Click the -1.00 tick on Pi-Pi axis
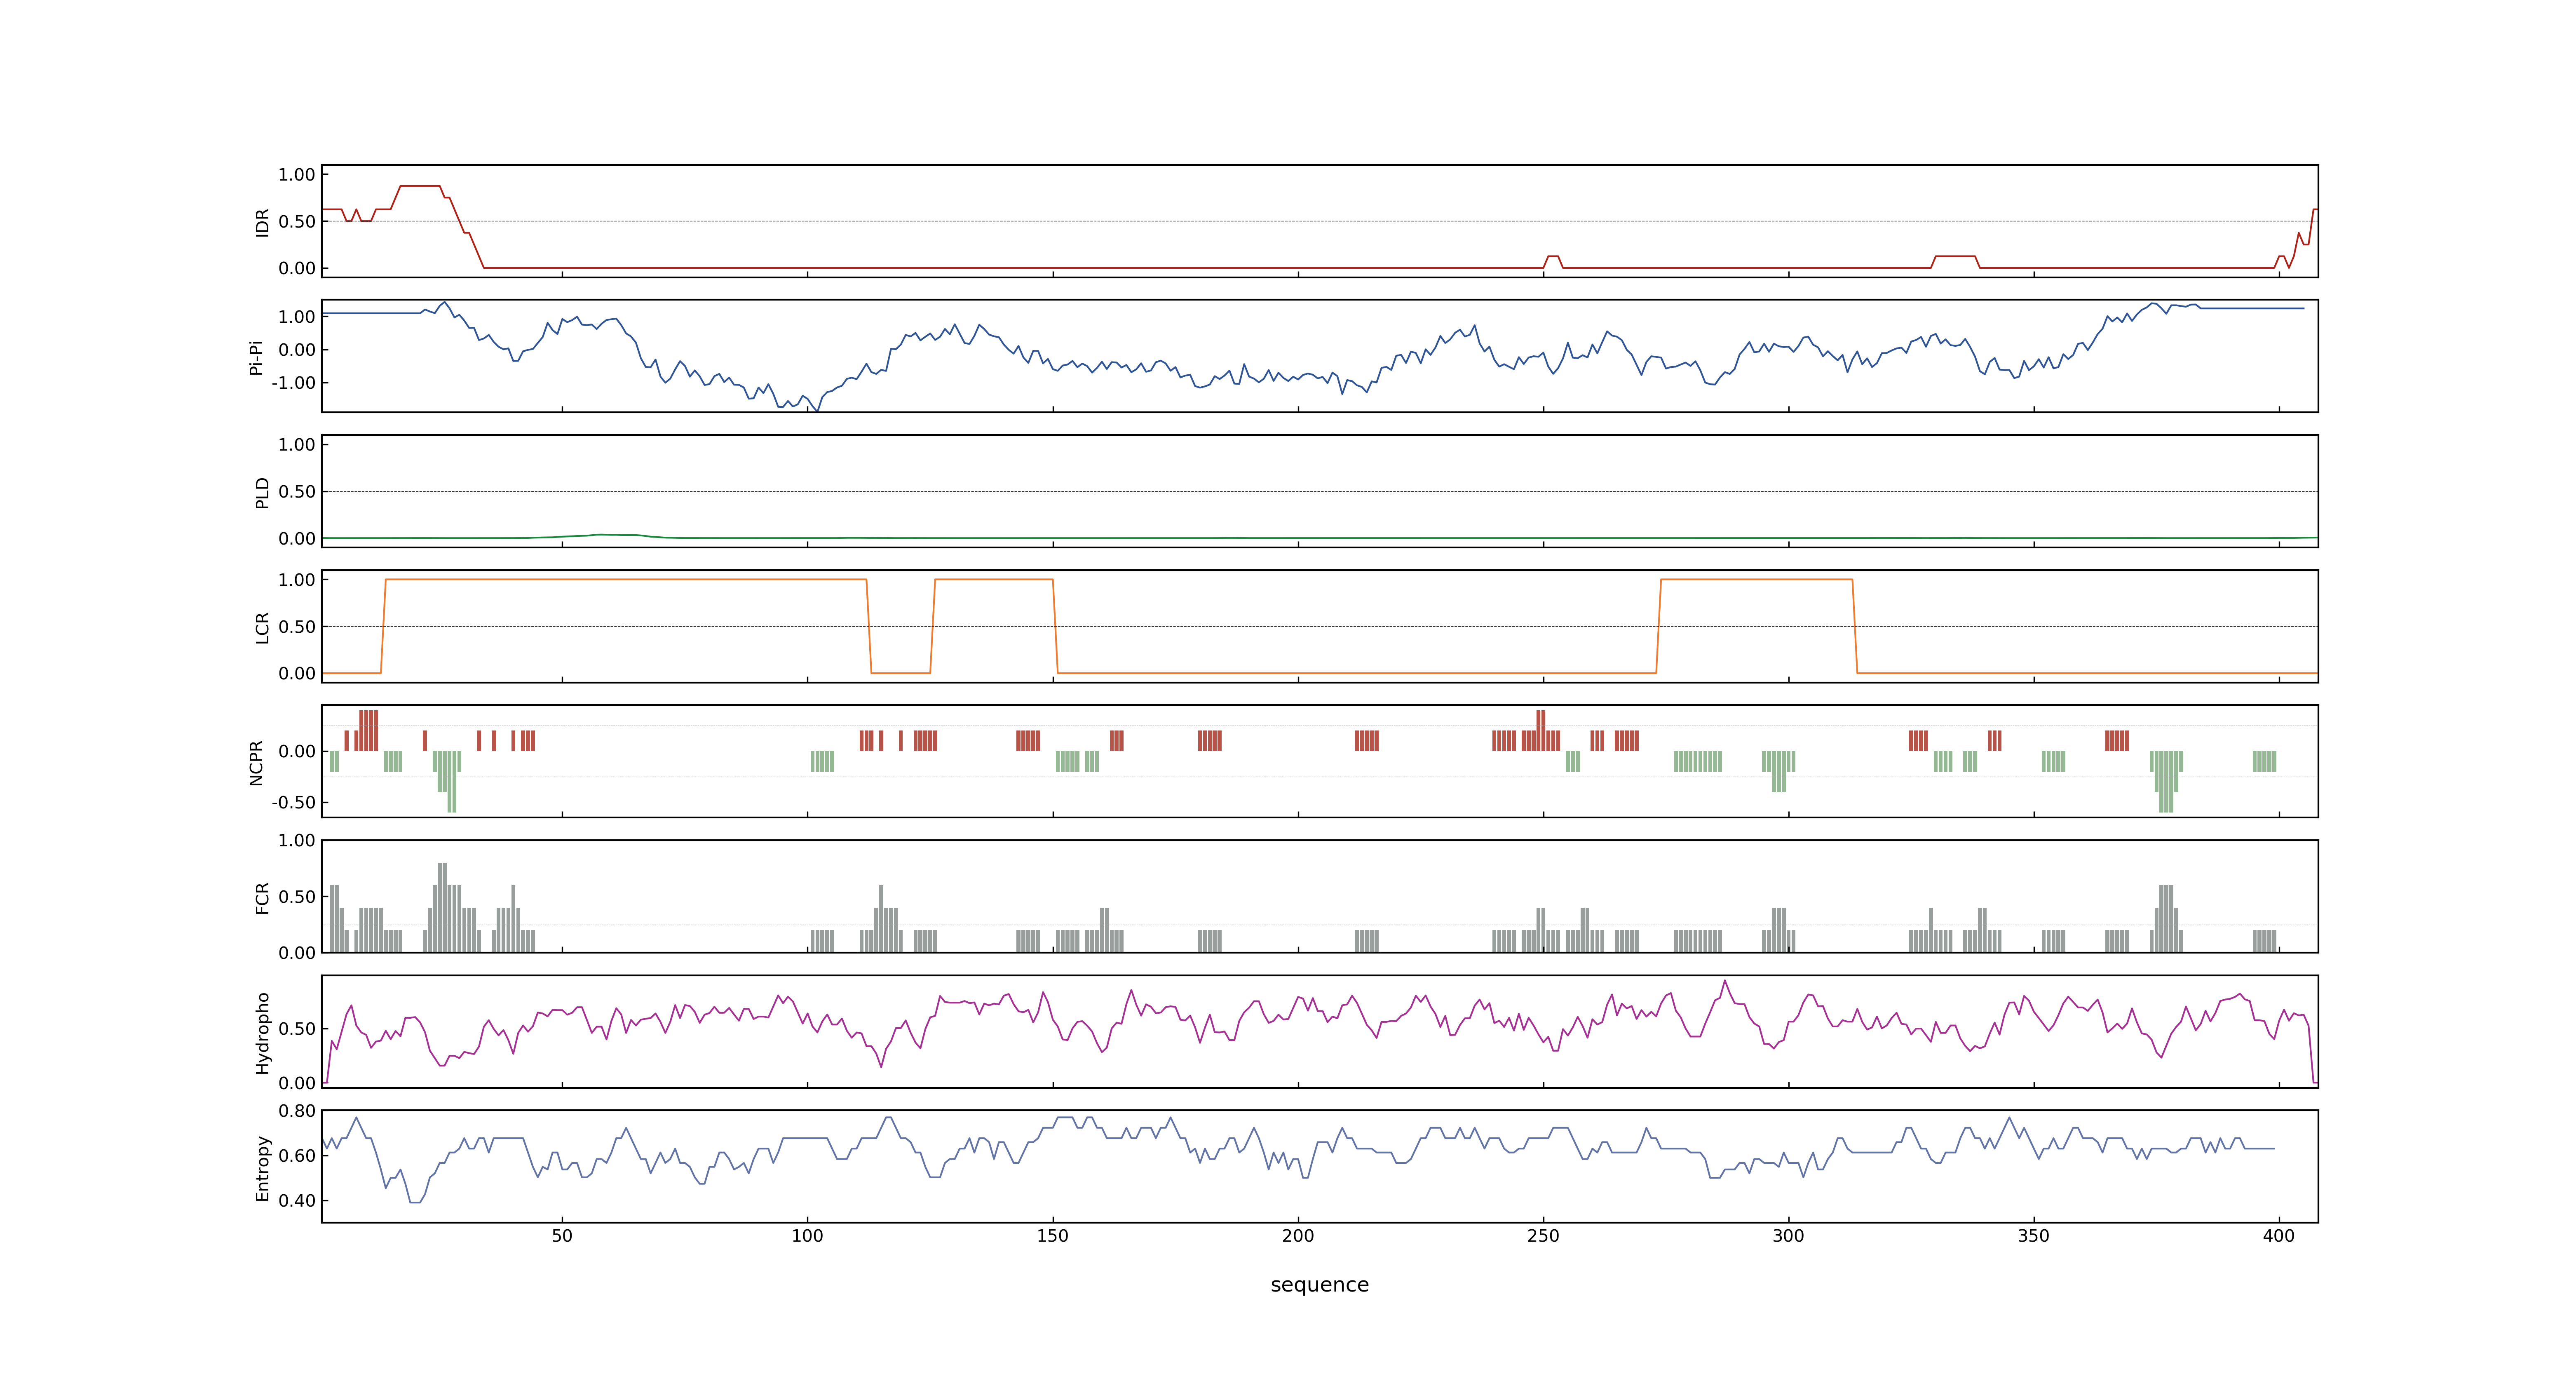The height and width of the screenshot is (1374, 2576). [x=293, y=383]
